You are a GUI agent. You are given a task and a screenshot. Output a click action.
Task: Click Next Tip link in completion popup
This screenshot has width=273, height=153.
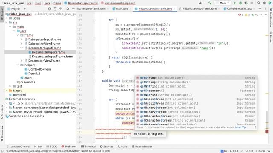click(x=241, y=127)
